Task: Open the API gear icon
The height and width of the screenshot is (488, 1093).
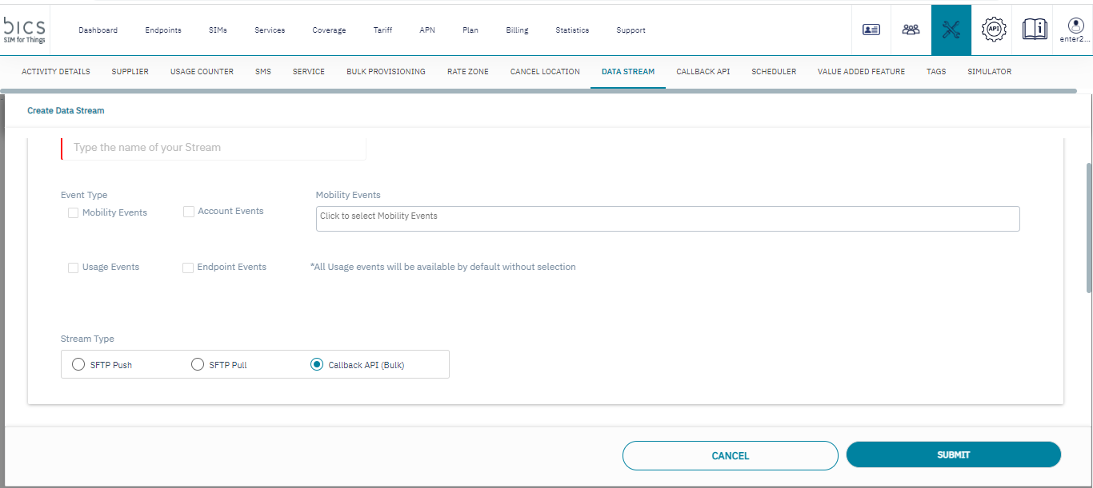Action: [993, 30]
